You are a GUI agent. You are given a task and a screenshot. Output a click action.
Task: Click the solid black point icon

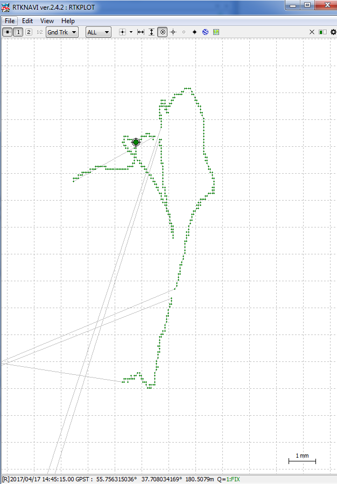(194, 32)
